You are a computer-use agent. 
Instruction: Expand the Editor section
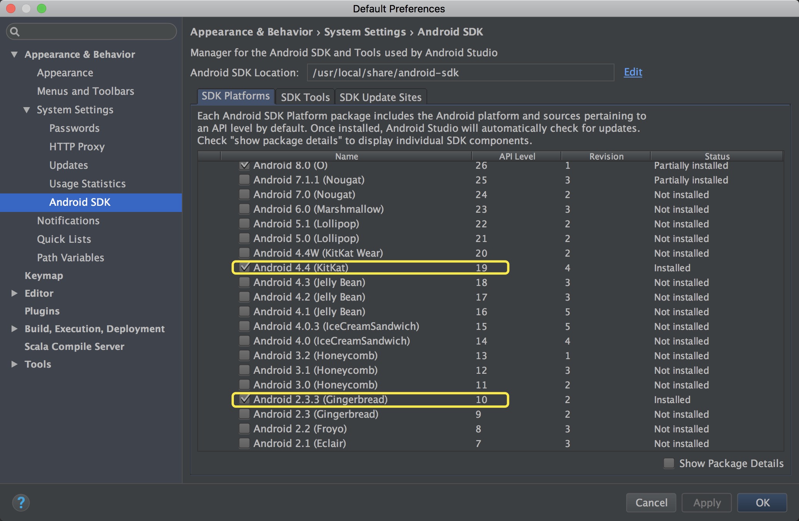14,293
